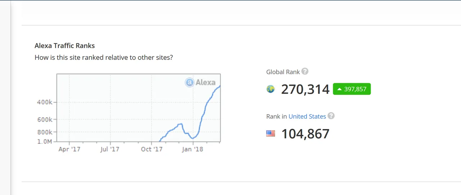The image size is (461, 195).
Task: Click the Oct '17 axis label
Action: click(x=152, y=149)
